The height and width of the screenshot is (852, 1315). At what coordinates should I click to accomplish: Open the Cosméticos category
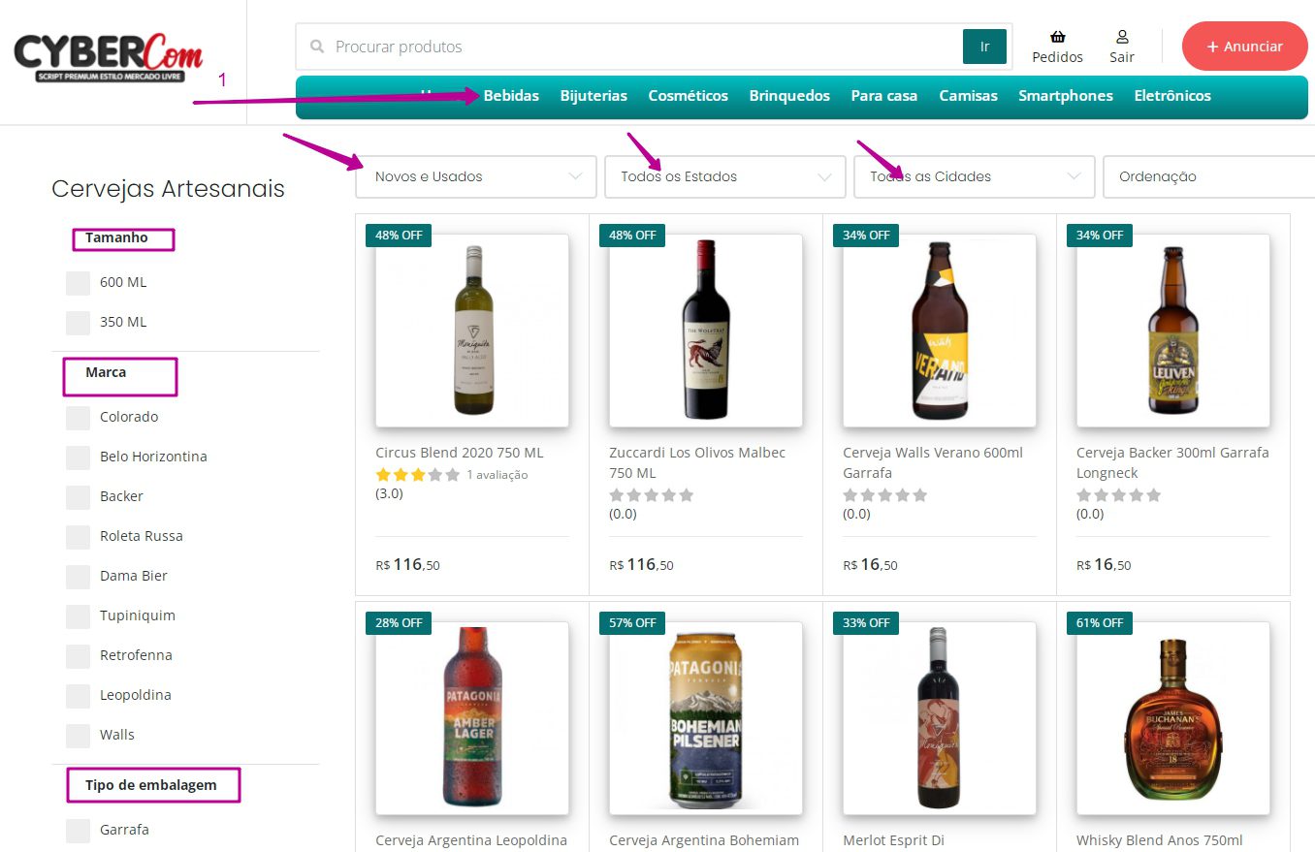[688, 96]
